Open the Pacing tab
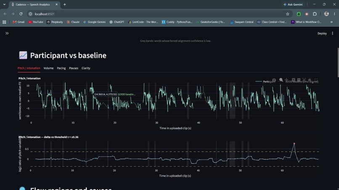This screenshot has width=339, height=190. pos(61,68)
